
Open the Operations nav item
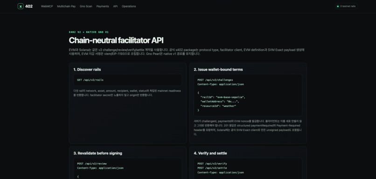click(129, 7)
